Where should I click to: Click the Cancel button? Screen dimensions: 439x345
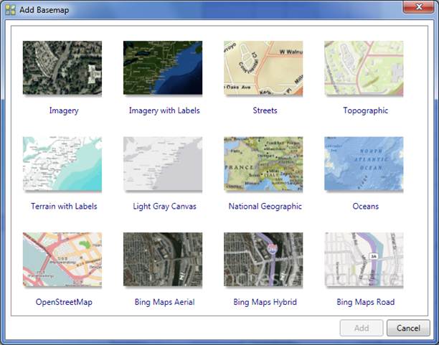click(408, 328)
